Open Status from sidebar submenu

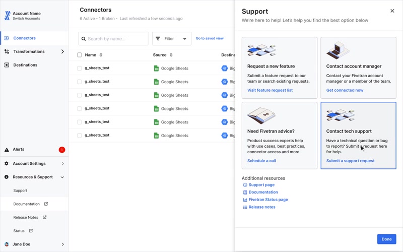point(19,231)
